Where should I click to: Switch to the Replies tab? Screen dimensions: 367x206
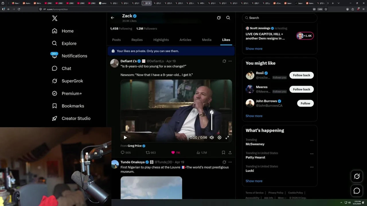[x=137, y=40]
